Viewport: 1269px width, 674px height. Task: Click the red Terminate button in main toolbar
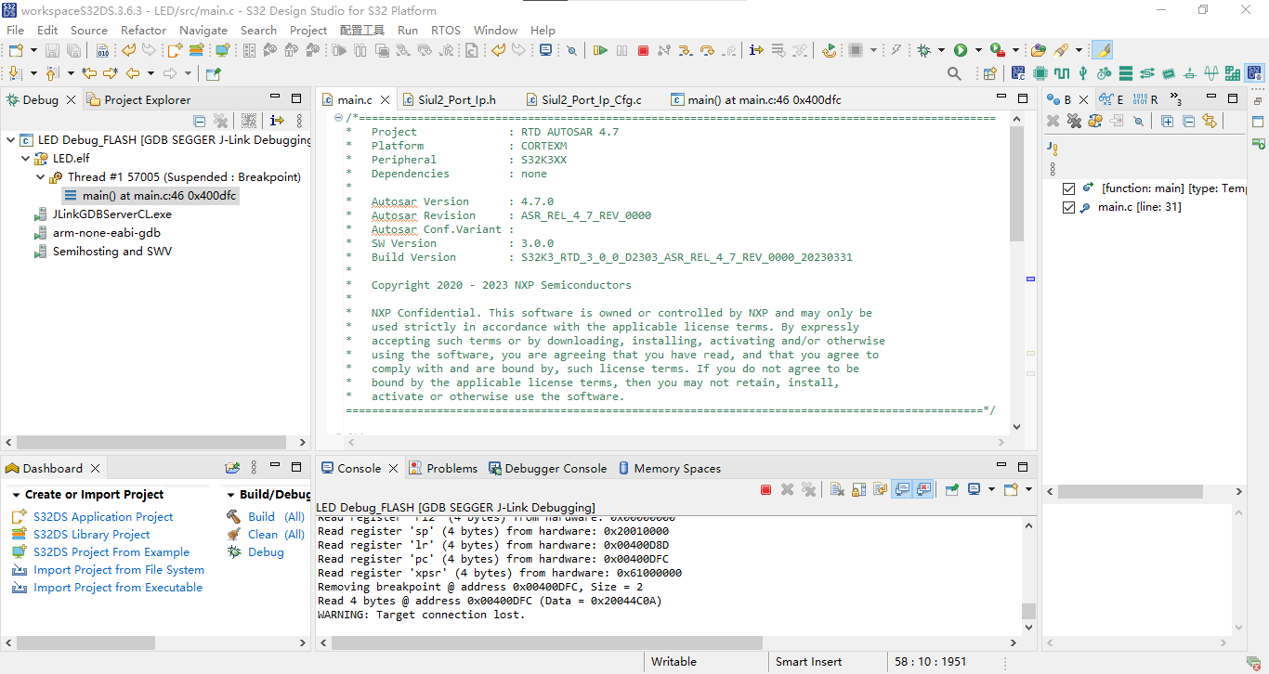pos(643,50)
